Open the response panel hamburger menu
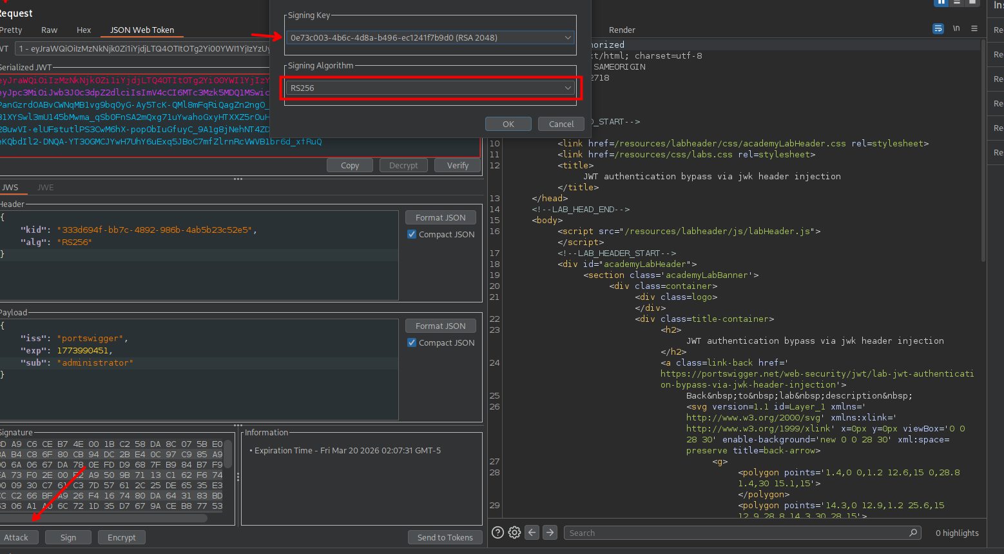 (x=974, y=28)
